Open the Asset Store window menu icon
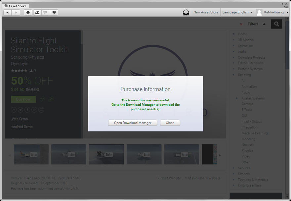The width and height of the screenshot is (291, 201). click(x=286, y=7)
